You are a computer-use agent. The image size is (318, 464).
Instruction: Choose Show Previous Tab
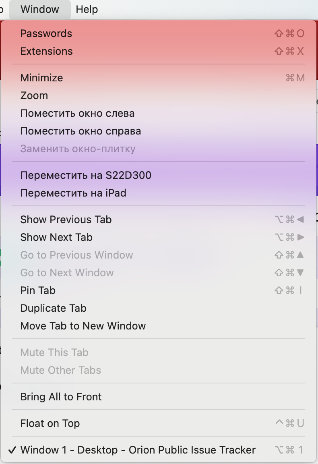point(66,220)
